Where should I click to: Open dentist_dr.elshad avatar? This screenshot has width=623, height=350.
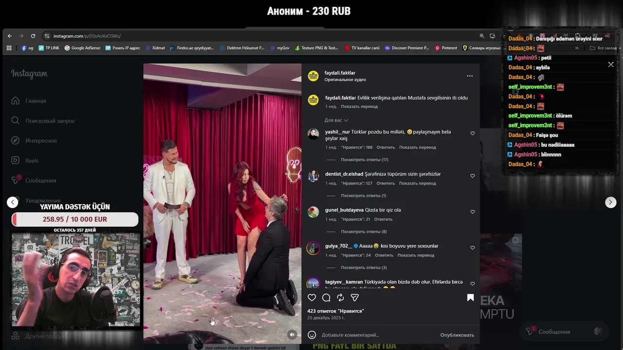(x=313, y=176)
